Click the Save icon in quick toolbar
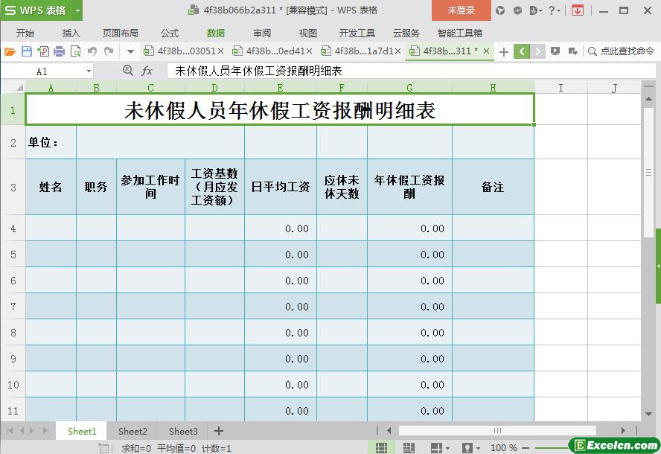 (x=27, y=51)
